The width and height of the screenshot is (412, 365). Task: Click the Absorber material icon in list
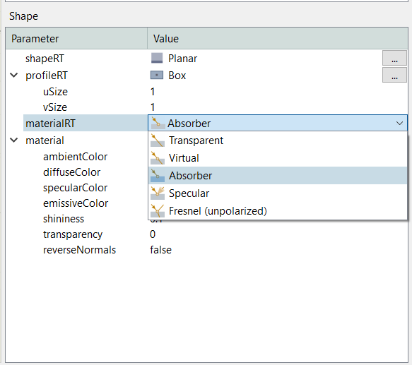158,176
